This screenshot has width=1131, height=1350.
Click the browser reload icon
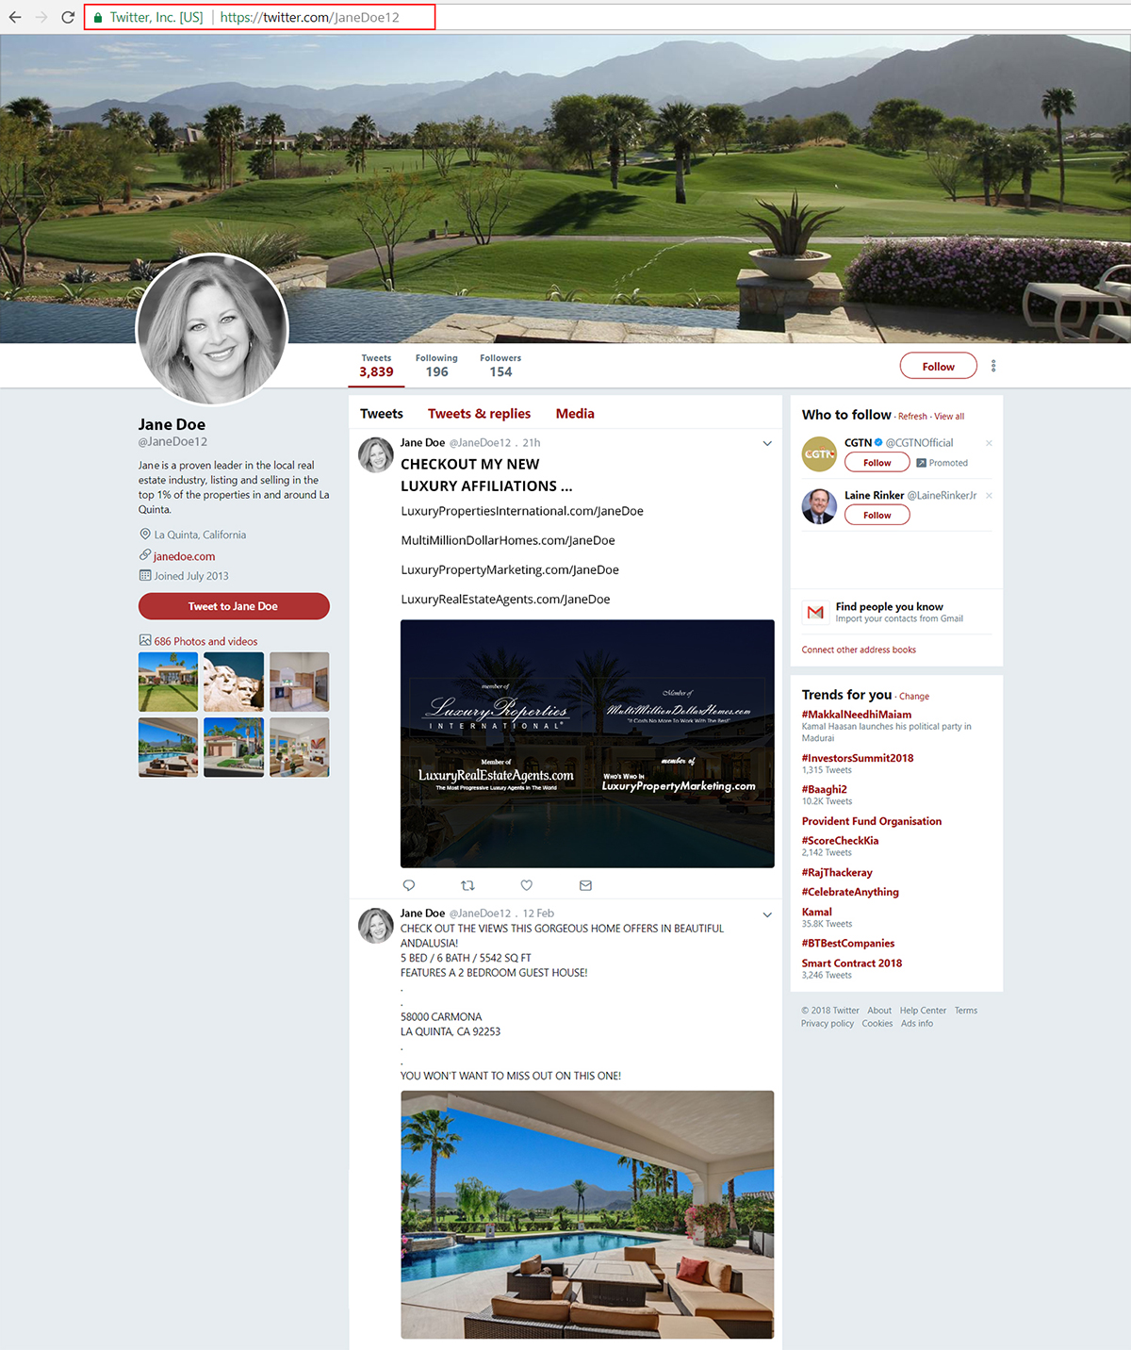tap(68, 17)
